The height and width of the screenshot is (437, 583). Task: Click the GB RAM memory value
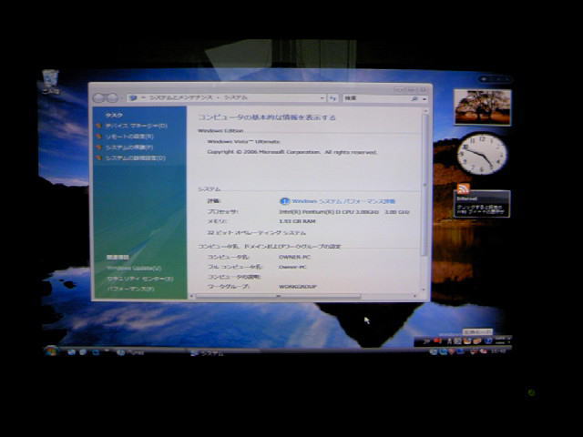(x=297, y=221)
